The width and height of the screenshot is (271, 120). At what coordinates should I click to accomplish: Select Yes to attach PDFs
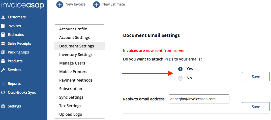click(x=180, y=69)
